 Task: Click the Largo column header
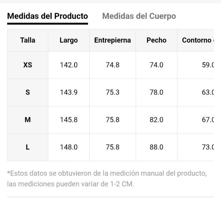(x=69, y=40)
